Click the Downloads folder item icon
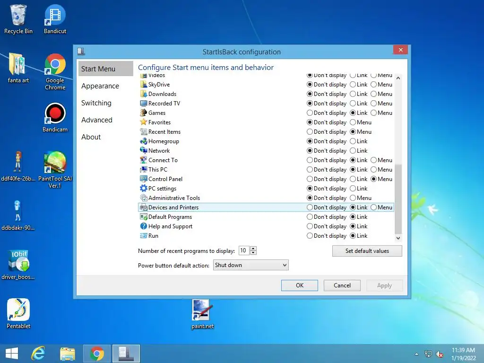The width and height of the screenshot is (484, 363). tap(144, 94)
